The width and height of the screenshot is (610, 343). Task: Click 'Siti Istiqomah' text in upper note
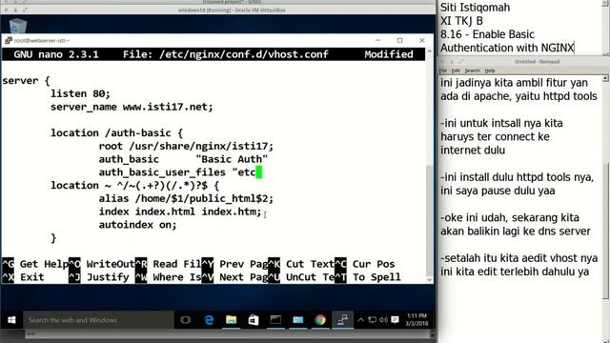(x=475, y=8)
